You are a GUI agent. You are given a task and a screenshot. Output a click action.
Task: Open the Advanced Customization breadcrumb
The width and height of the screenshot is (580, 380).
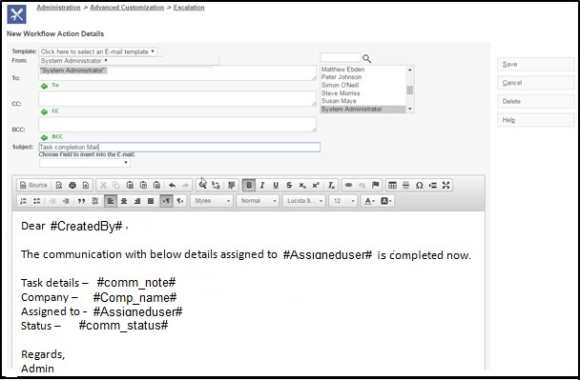tap(127, 8)
